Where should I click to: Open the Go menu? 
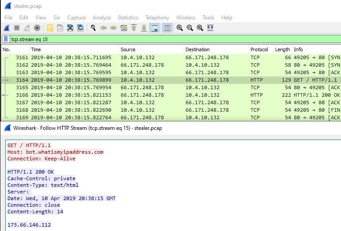click(57, 18)
